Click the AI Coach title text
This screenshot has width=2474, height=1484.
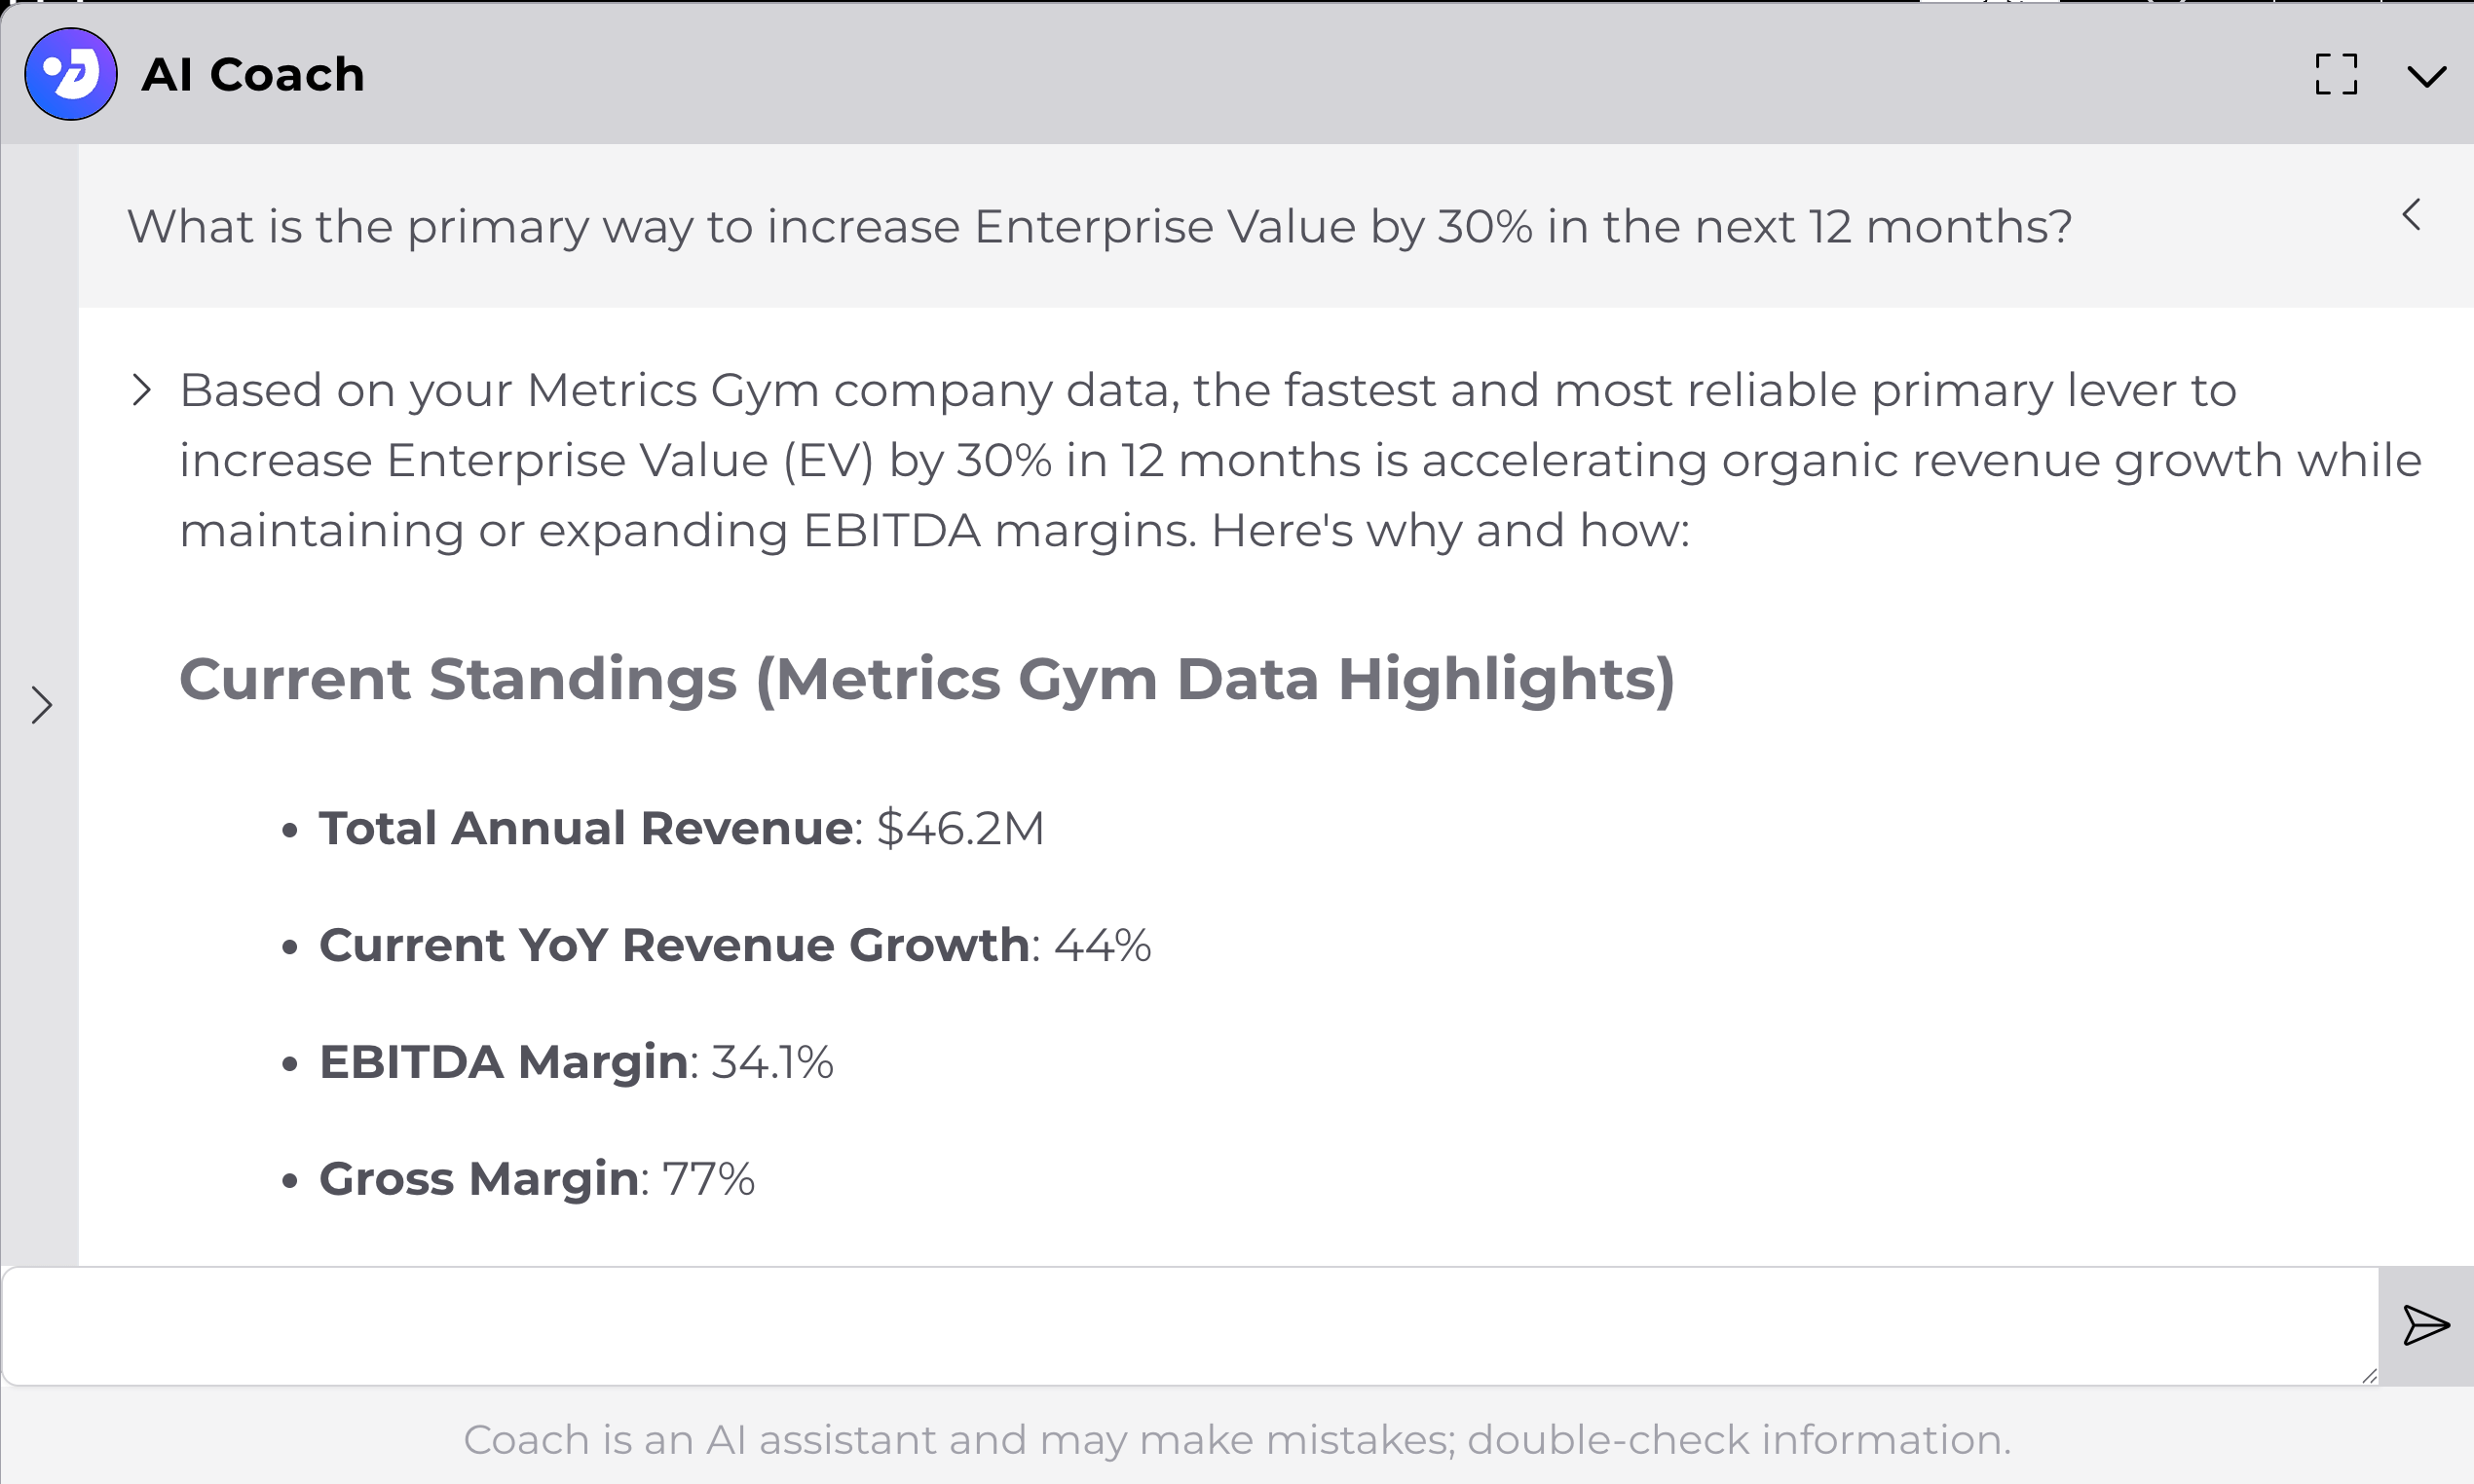coord(253,75)
